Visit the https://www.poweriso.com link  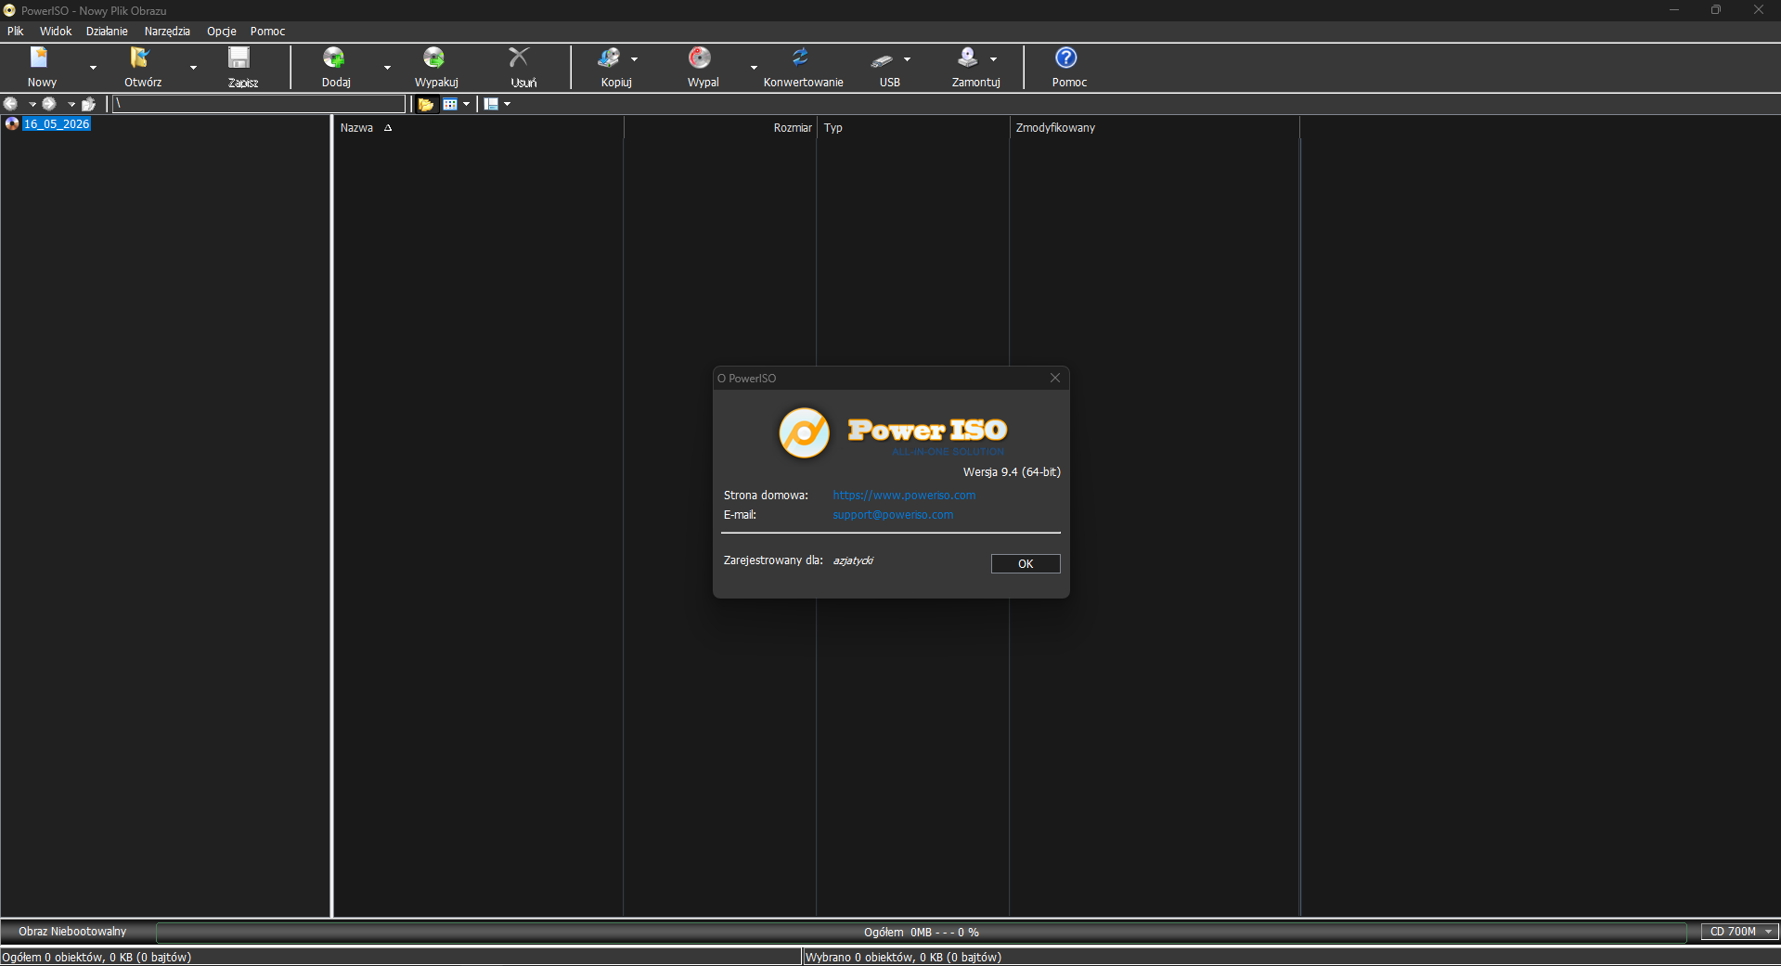[904, 496]
